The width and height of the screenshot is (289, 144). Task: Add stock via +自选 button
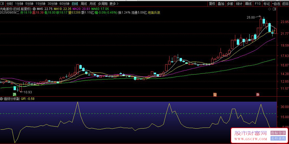[276, 3]
